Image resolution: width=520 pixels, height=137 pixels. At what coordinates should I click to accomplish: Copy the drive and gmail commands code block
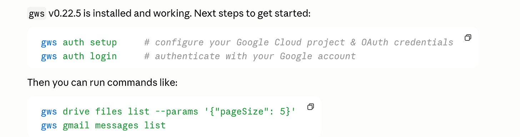click(311, 106)
